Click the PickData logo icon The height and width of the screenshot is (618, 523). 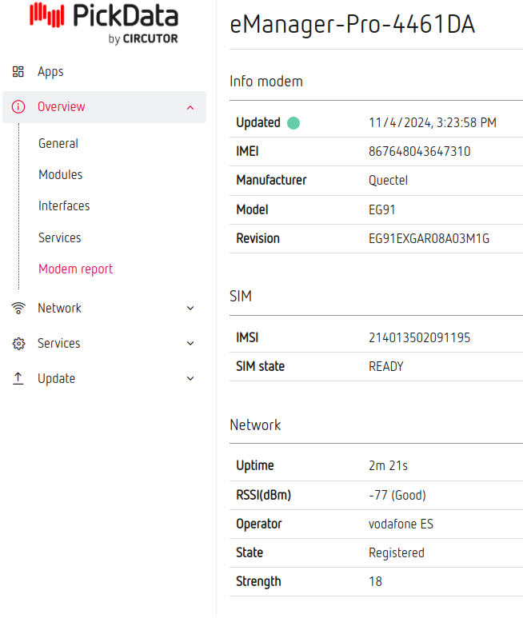(47, 16)
